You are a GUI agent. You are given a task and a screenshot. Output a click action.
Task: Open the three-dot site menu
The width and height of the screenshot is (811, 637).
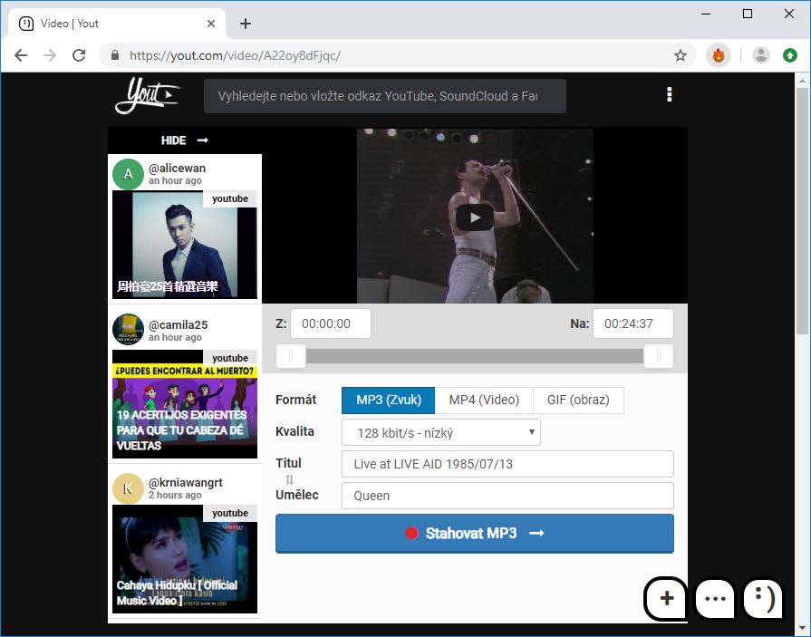click(x=670, y=94)
